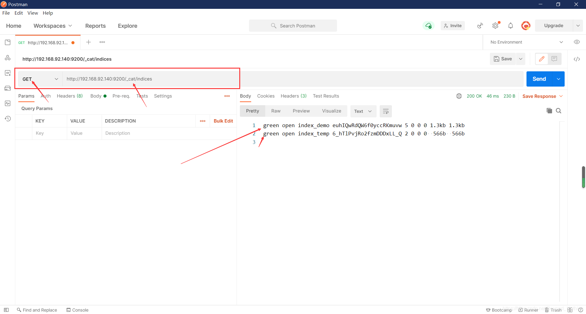Toggle environment quick look eye
Image resolution: width=586 pixels, height=314 pixels.
pos(577,42)
